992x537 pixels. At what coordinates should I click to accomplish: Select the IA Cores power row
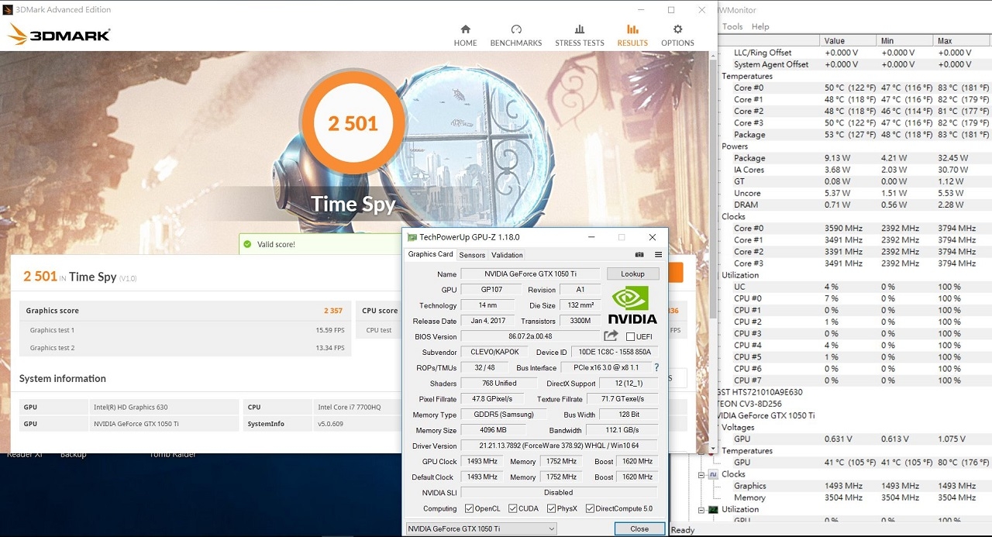point(854,170)
